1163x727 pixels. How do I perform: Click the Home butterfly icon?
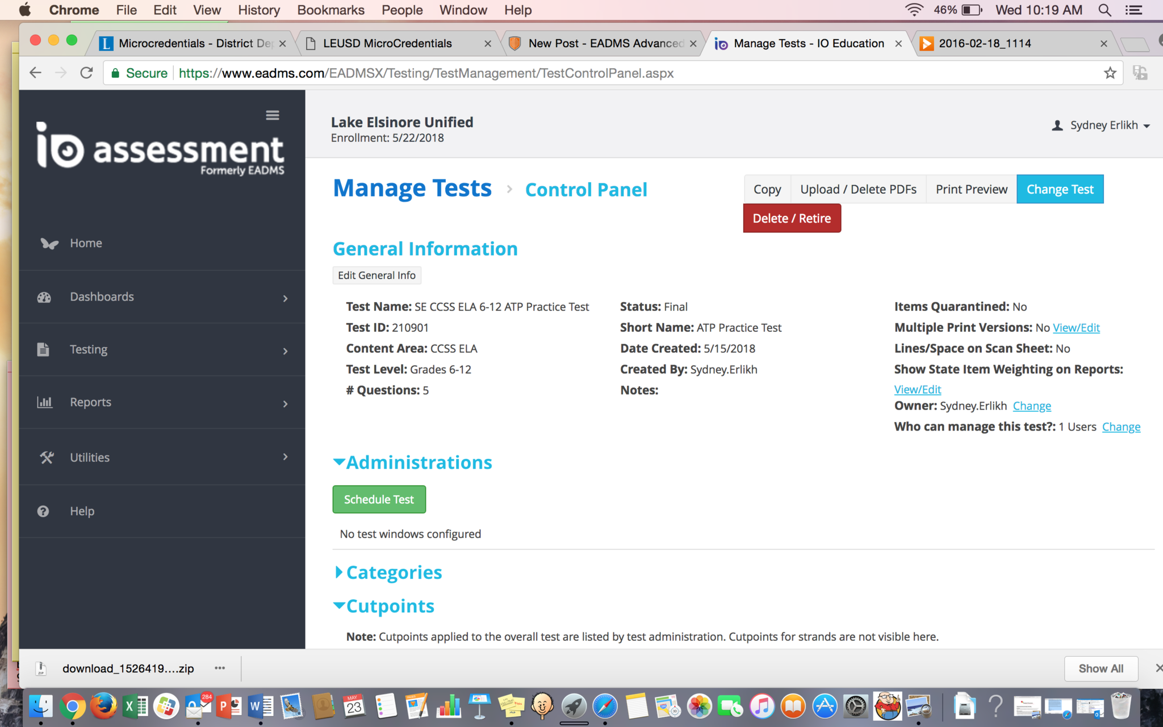(49, 244)
